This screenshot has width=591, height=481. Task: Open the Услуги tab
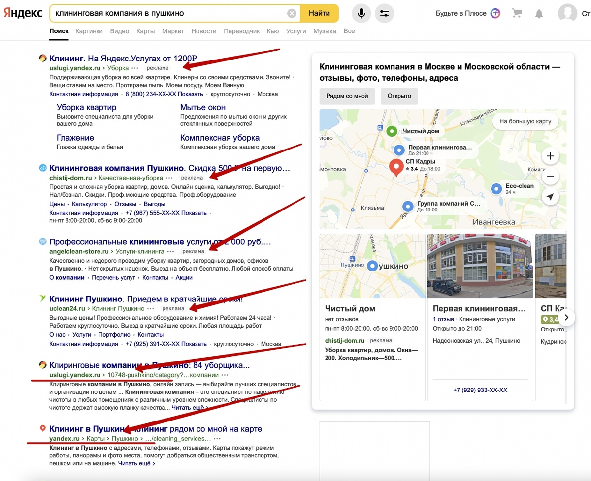coord(296,31)
